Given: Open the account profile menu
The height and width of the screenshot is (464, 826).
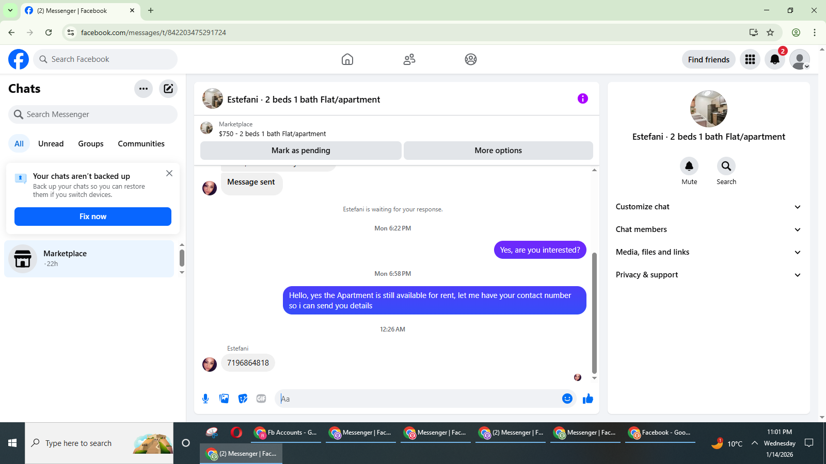Looking at the screenshot, I should pos(800,59).
